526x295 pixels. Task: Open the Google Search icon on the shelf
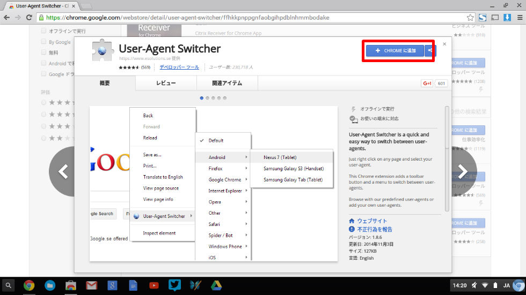(112, 286)
